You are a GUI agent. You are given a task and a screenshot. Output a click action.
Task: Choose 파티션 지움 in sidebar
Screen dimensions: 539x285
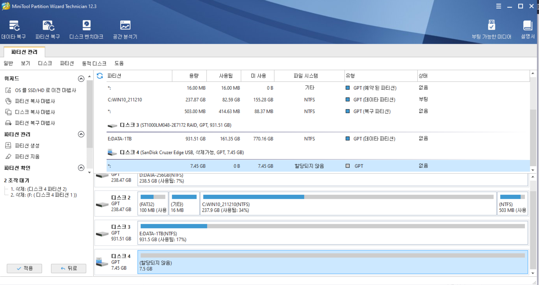pos(23,157)
